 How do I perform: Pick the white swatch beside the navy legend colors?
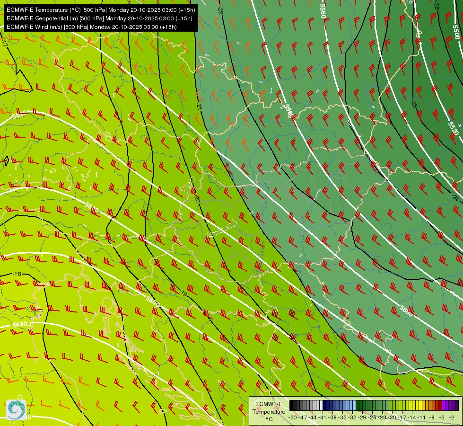click(321, 405)
